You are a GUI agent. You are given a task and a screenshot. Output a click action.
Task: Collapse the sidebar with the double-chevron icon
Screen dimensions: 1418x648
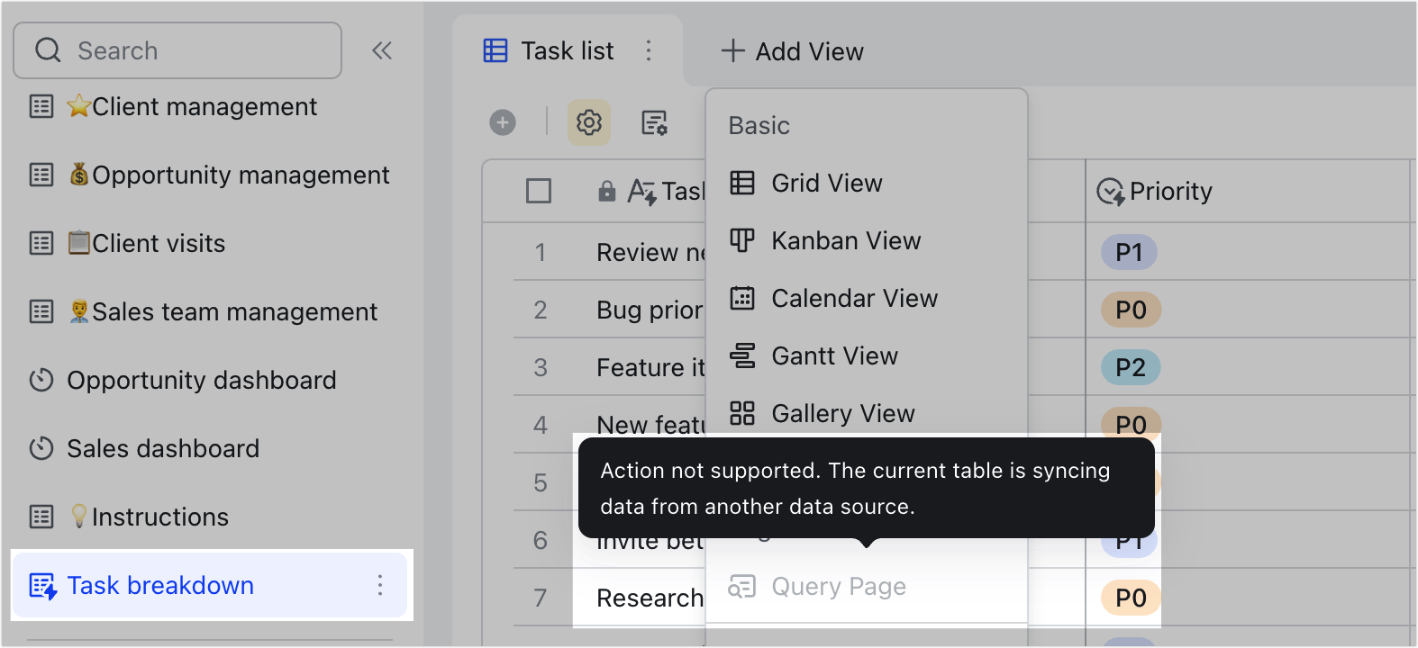pos(382,50)
